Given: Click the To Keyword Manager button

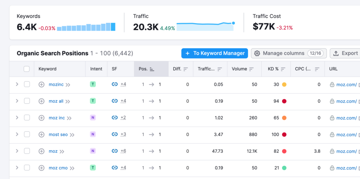Looking at the screenshot, I should click(214, 53).
